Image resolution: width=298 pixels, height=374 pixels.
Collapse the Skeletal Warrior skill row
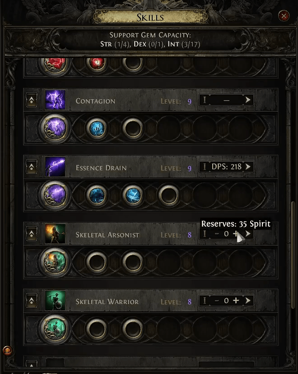31,301
